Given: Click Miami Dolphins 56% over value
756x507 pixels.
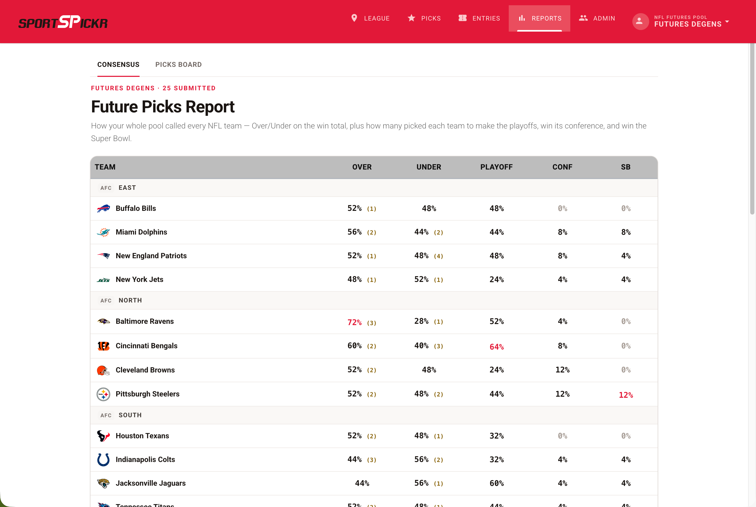Looking at the screenshot, I should 354,232.
